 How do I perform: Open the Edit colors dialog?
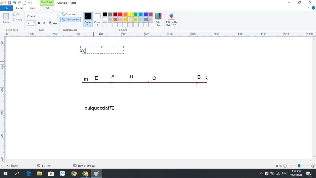click(158, 19)
